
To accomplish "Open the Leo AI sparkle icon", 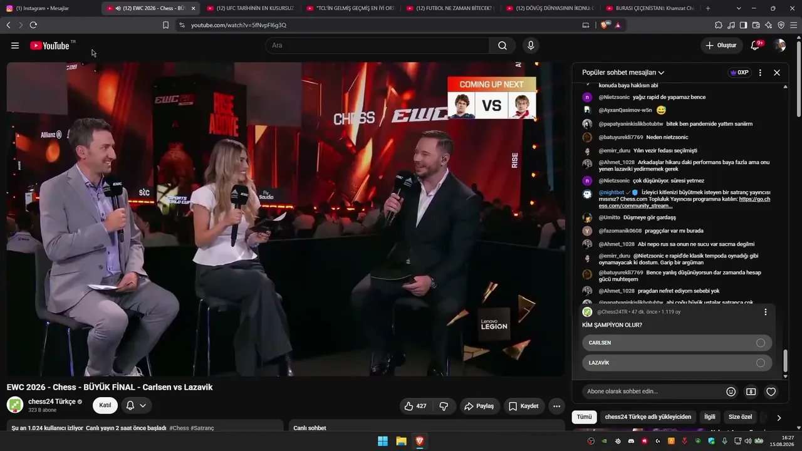I will (x=768, y=25).
